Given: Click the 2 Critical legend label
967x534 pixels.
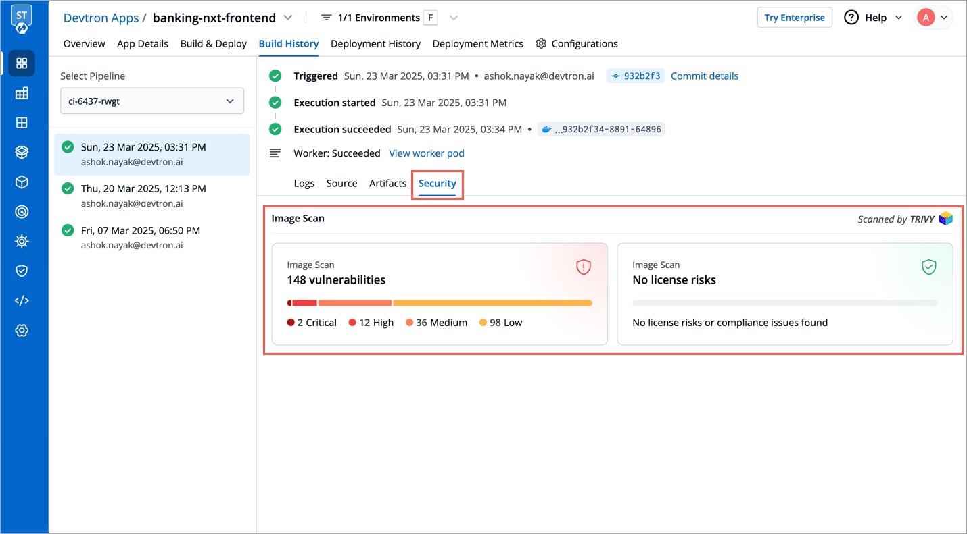Looking at the screenshot, I should tap(312, 323).
